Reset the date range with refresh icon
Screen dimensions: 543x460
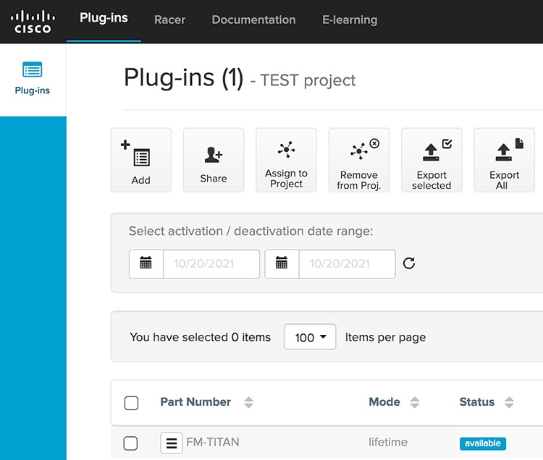pyautogui.click(x=409, y=263)
